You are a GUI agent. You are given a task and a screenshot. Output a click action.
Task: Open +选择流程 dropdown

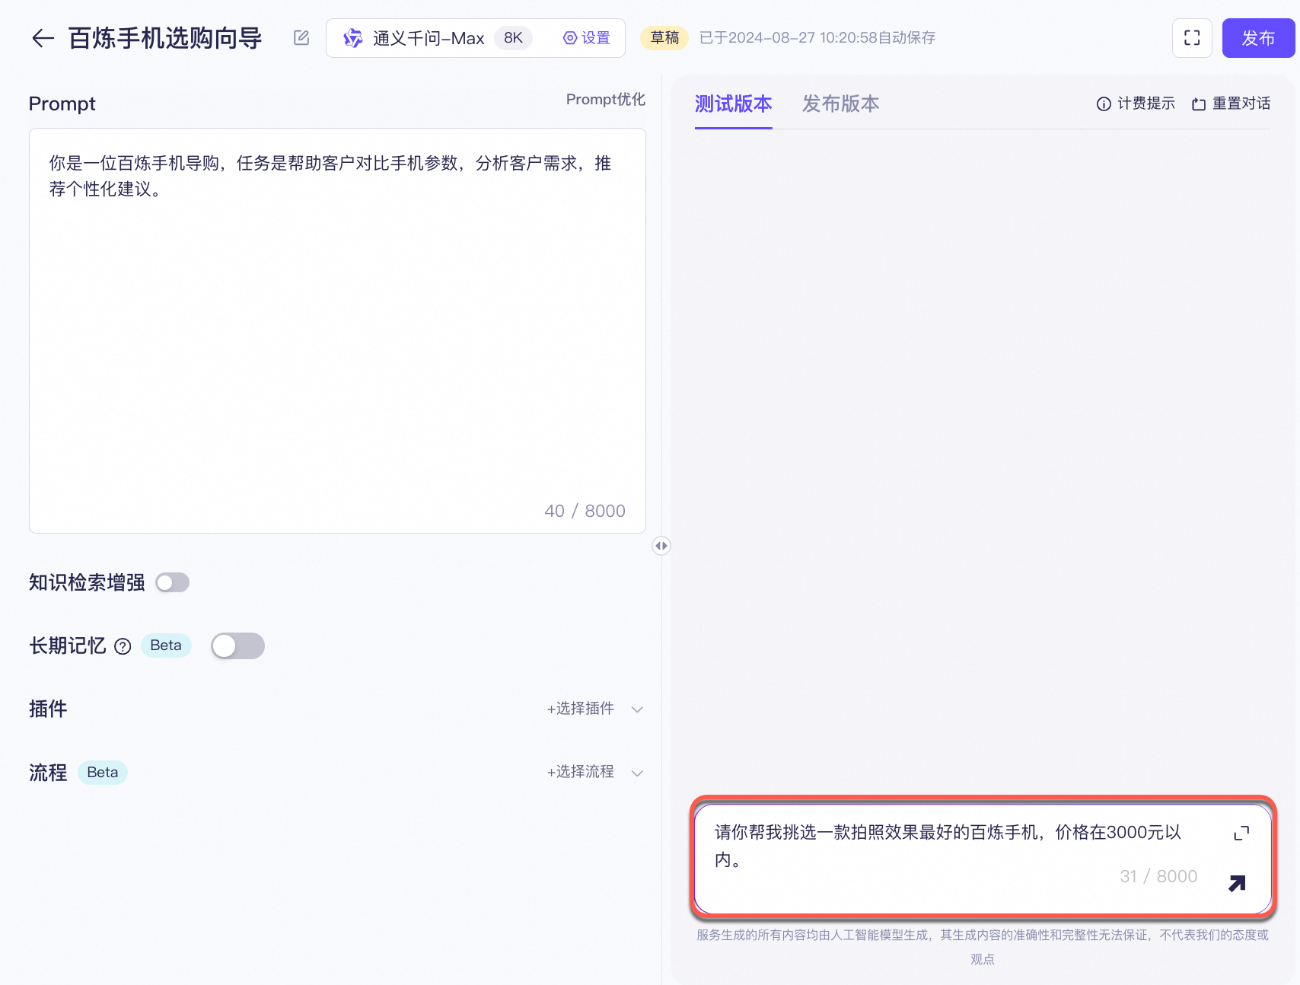click(x=581, y=772)
